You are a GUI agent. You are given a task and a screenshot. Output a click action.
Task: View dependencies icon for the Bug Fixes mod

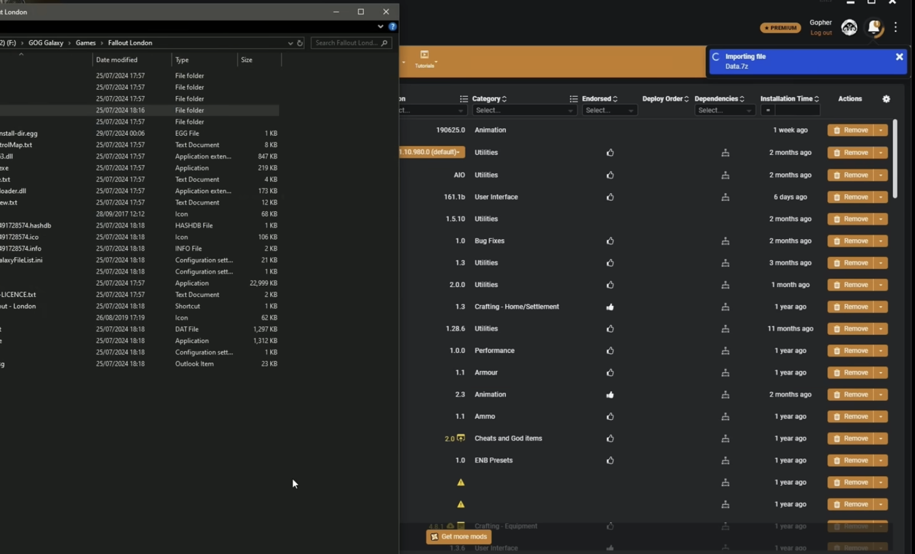[725, 241]
